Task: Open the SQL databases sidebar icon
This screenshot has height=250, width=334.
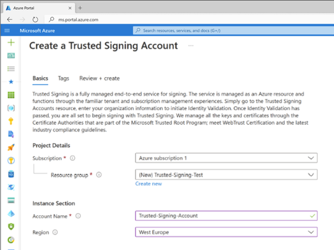Action: (x=11, y=174)
